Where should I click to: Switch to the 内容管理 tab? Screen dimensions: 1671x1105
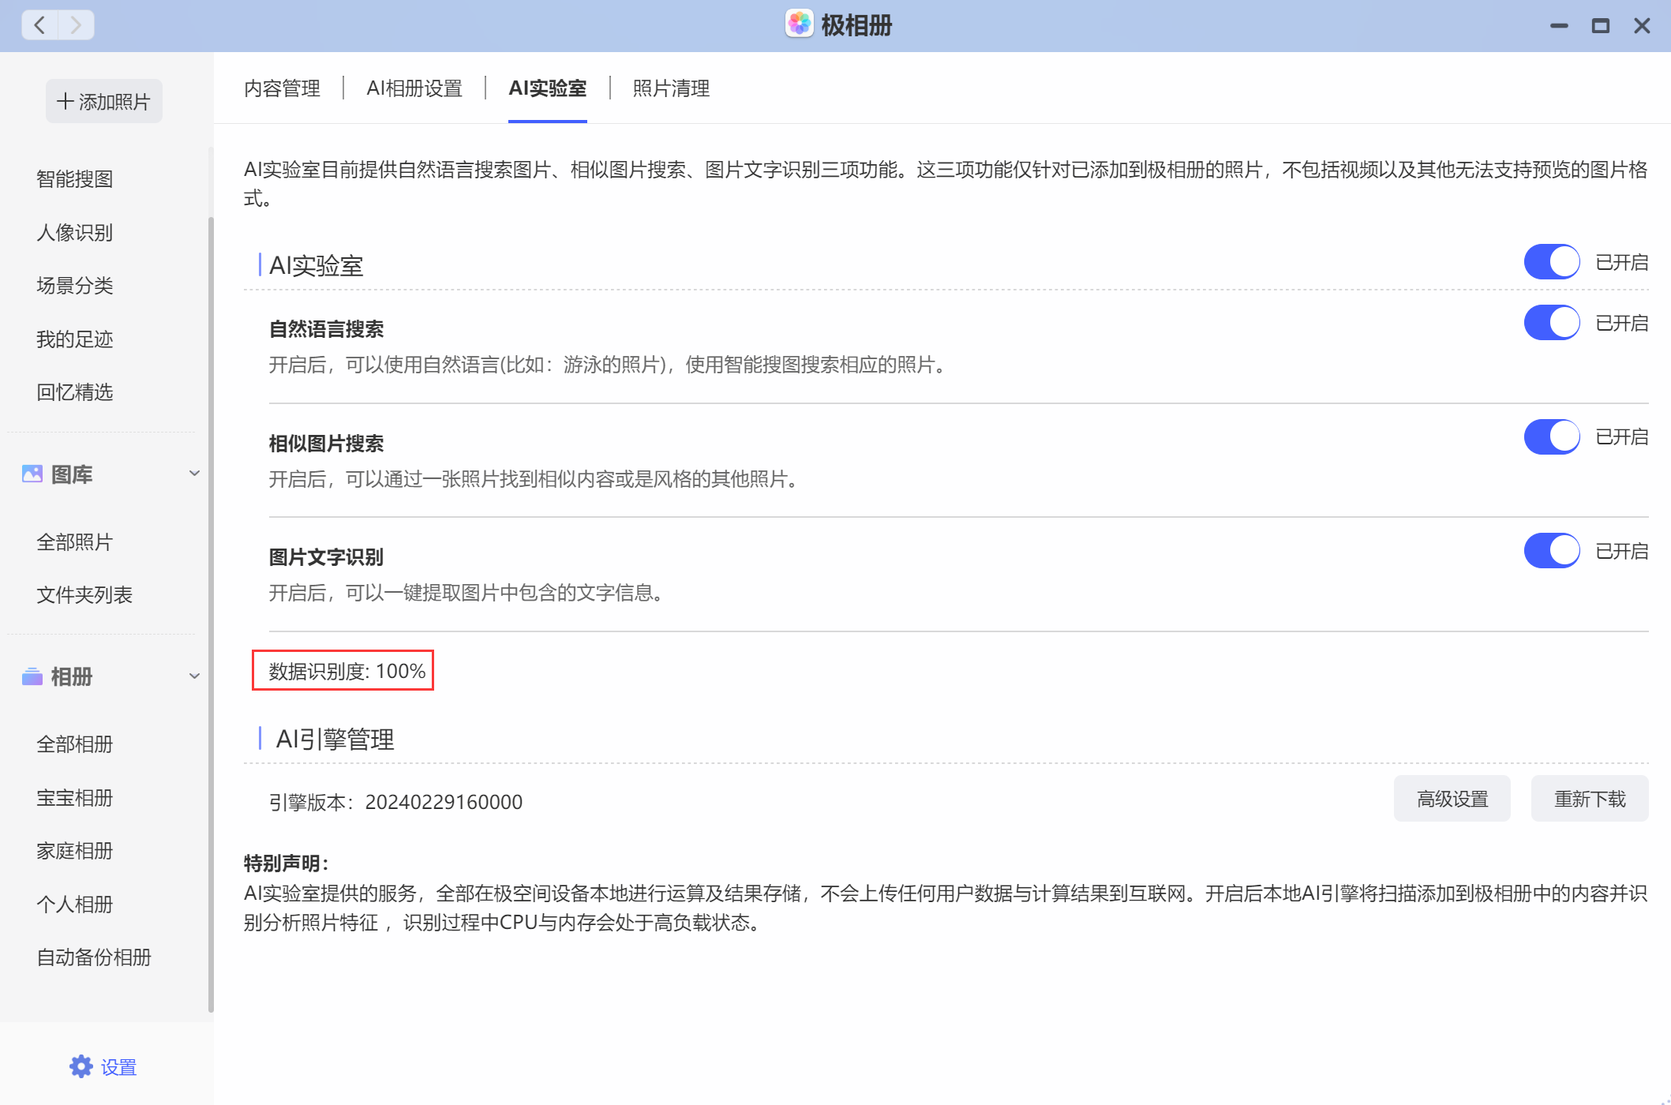282,88
